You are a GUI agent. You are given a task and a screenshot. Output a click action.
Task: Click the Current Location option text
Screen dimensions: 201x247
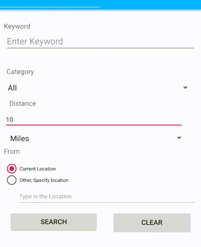pos(37,169)
